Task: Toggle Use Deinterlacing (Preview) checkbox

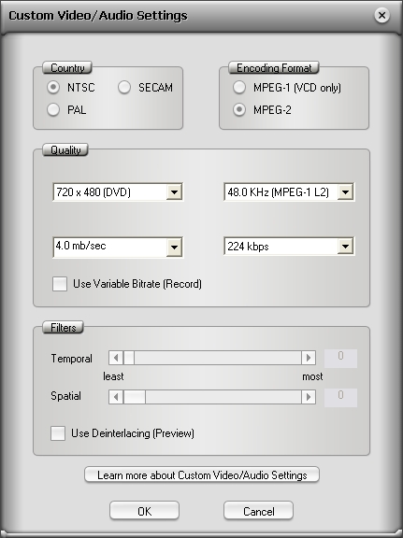Action: coord(58,433)
